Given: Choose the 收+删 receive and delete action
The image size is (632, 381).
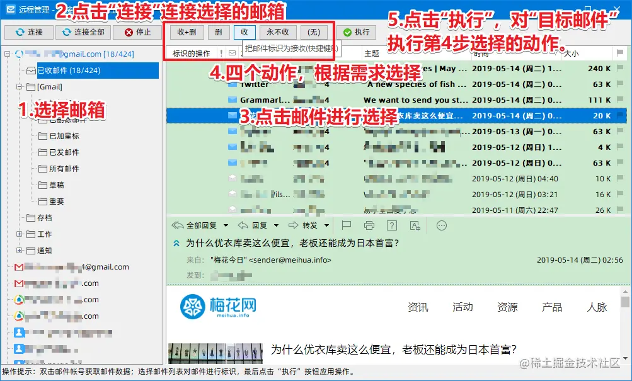Looking at the screenshot, I should click(x=187, y=32).
